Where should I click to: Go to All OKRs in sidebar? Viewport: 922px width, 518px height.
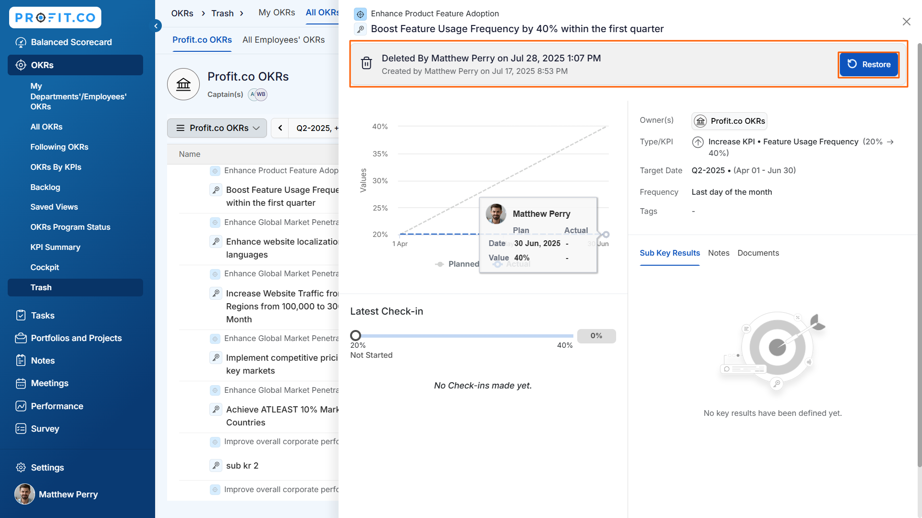click(x=47, y=127)
